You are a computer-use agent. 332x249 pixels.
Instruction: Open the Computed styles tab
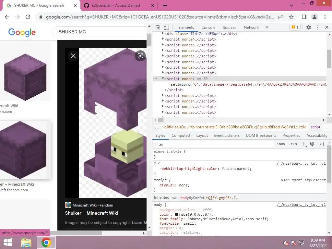pyautogui.click(x=181, y=136)
